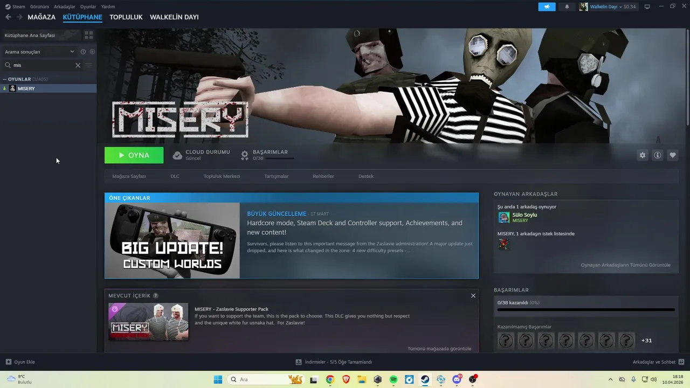Click the BIG UPDATE thumbnail image
The width and height of the screenshot is (690, 388).
point(172,240)
